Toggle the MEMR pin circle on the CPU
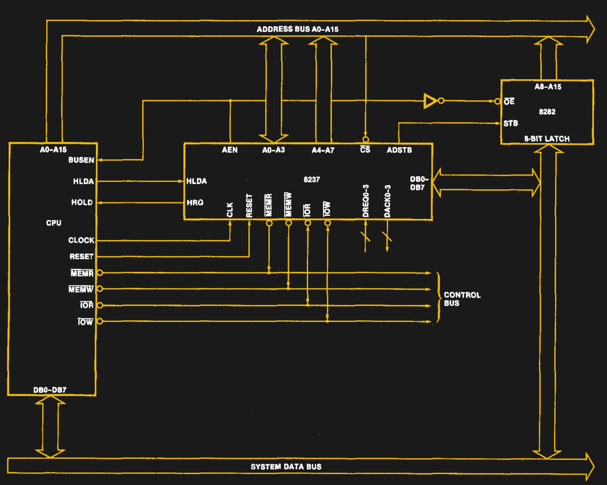 [99, 272]
